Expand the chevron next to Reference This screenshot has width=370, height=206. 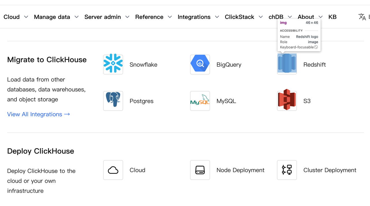(170, 17)
